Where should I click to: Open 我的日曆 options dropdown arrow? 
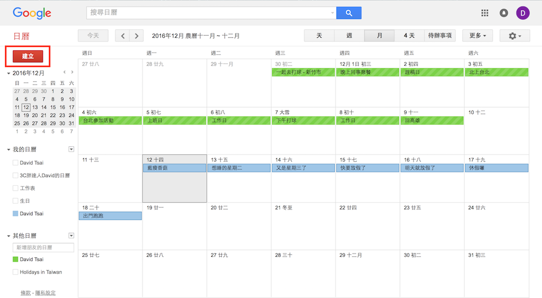pos(71,149)
